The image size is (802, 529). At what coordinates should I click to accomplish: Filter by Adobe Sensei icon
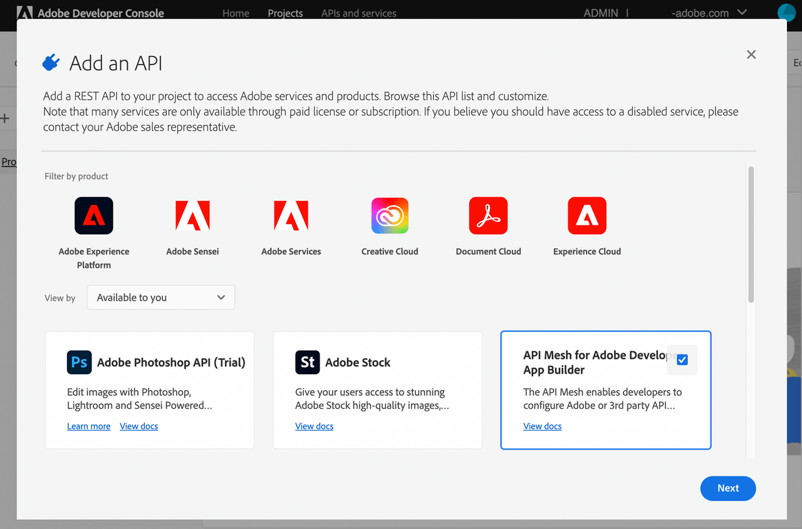click(x=192, y=216)
